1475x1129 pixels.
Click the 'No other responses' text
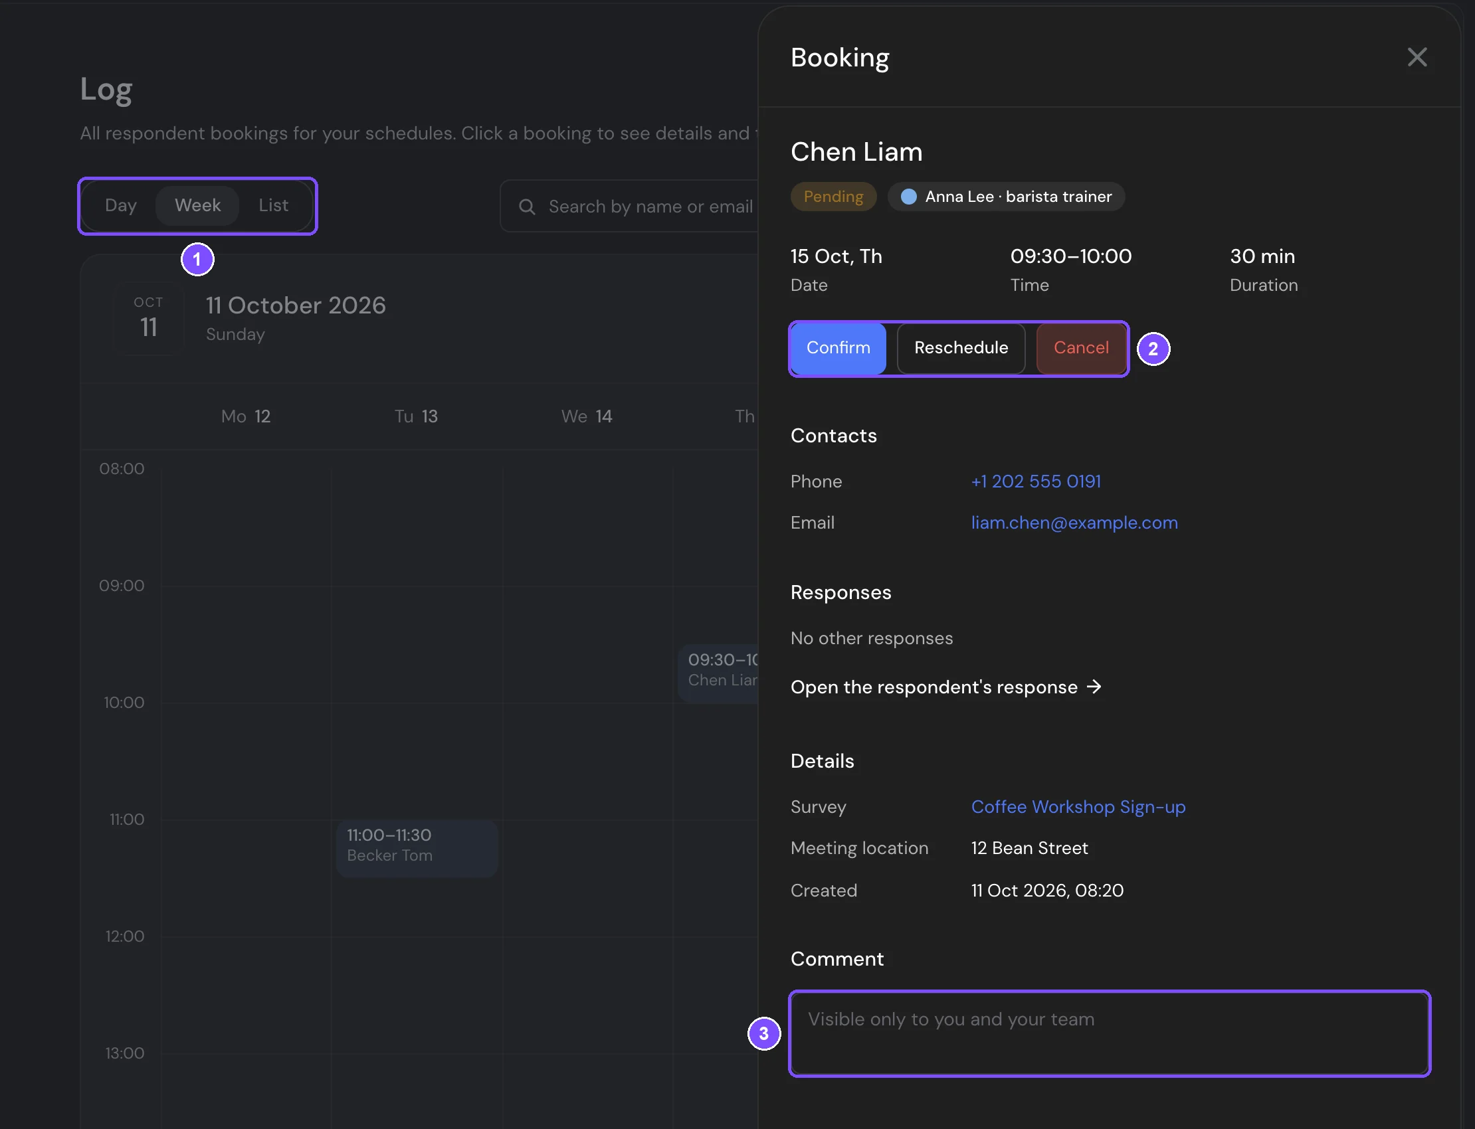point(871,638)
